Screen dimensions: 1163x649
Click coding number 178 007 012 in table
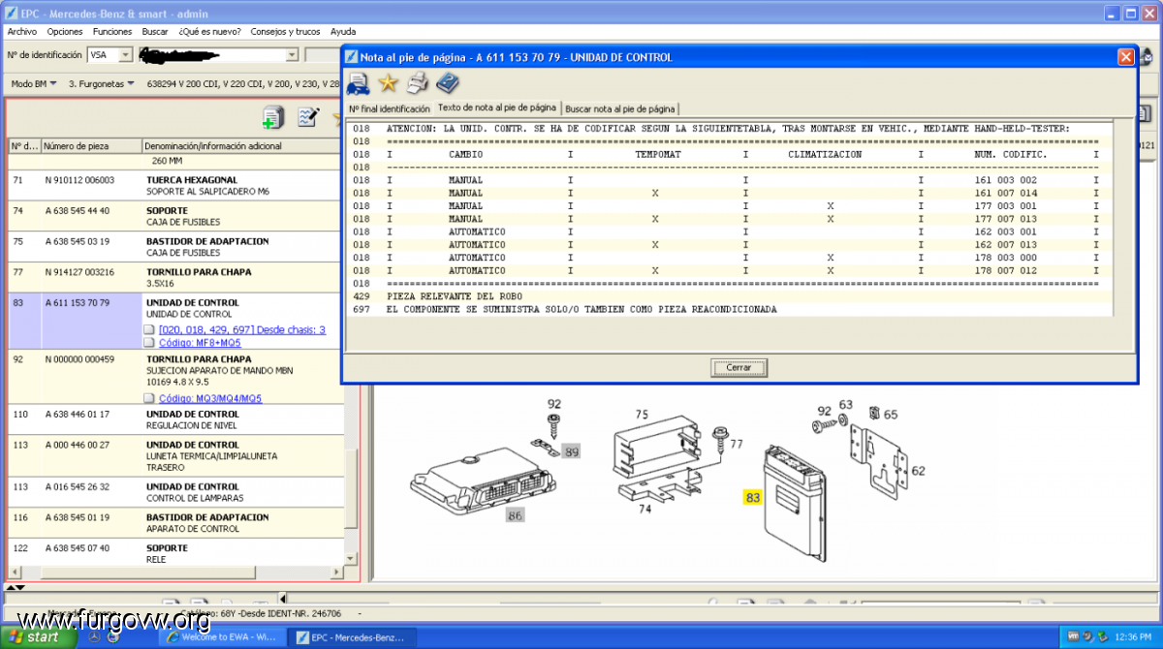pos(1005,270)
